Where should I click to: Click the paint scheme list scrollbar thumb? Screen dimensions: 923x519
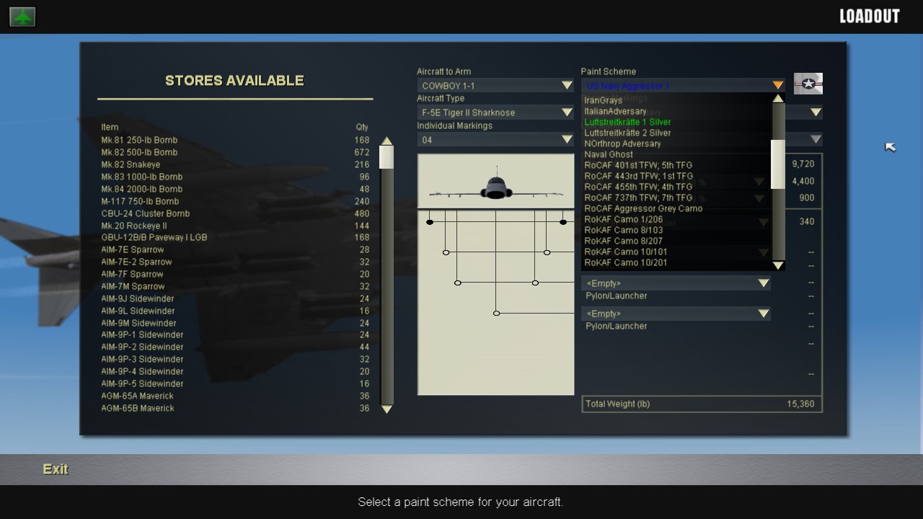click(778, 164)
